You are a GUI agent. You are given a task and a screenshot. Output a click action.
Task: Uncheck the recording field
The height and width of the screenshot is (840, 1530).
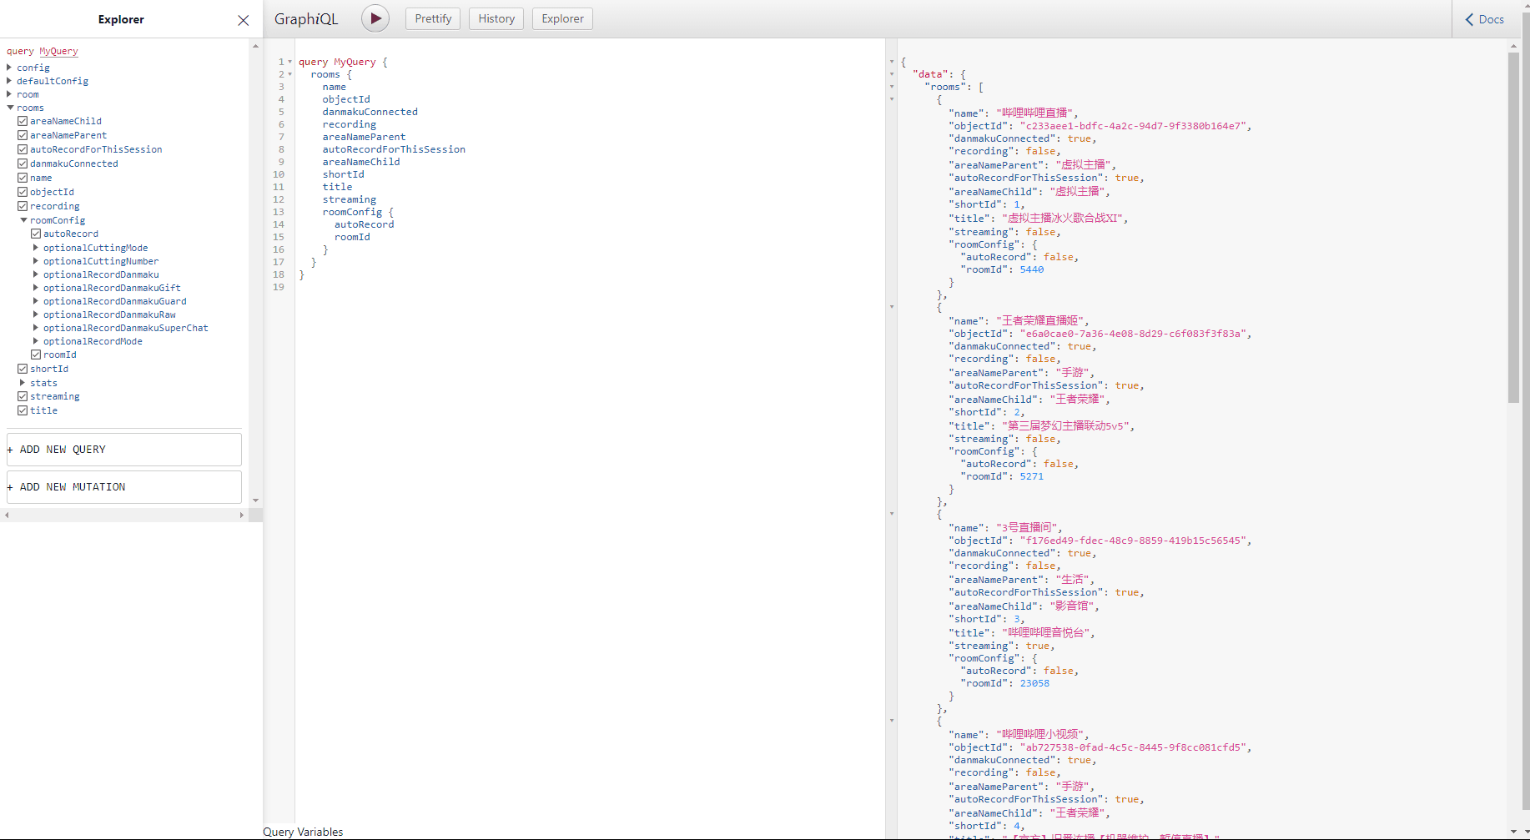23,205
